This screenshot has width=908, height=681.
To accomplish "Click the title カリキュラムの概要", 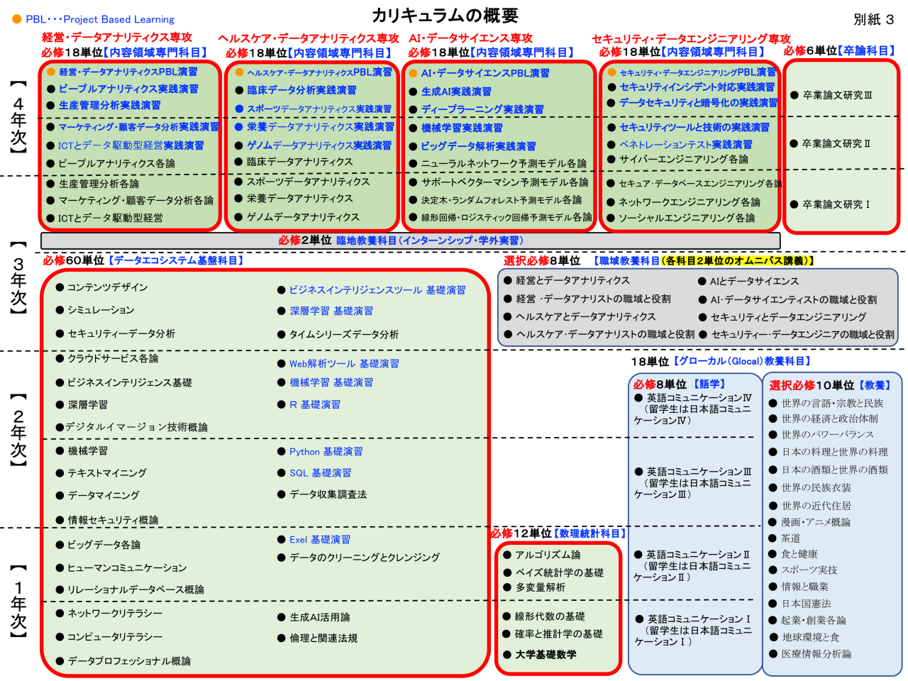I will pyautogui.click(x=445, y=16).
